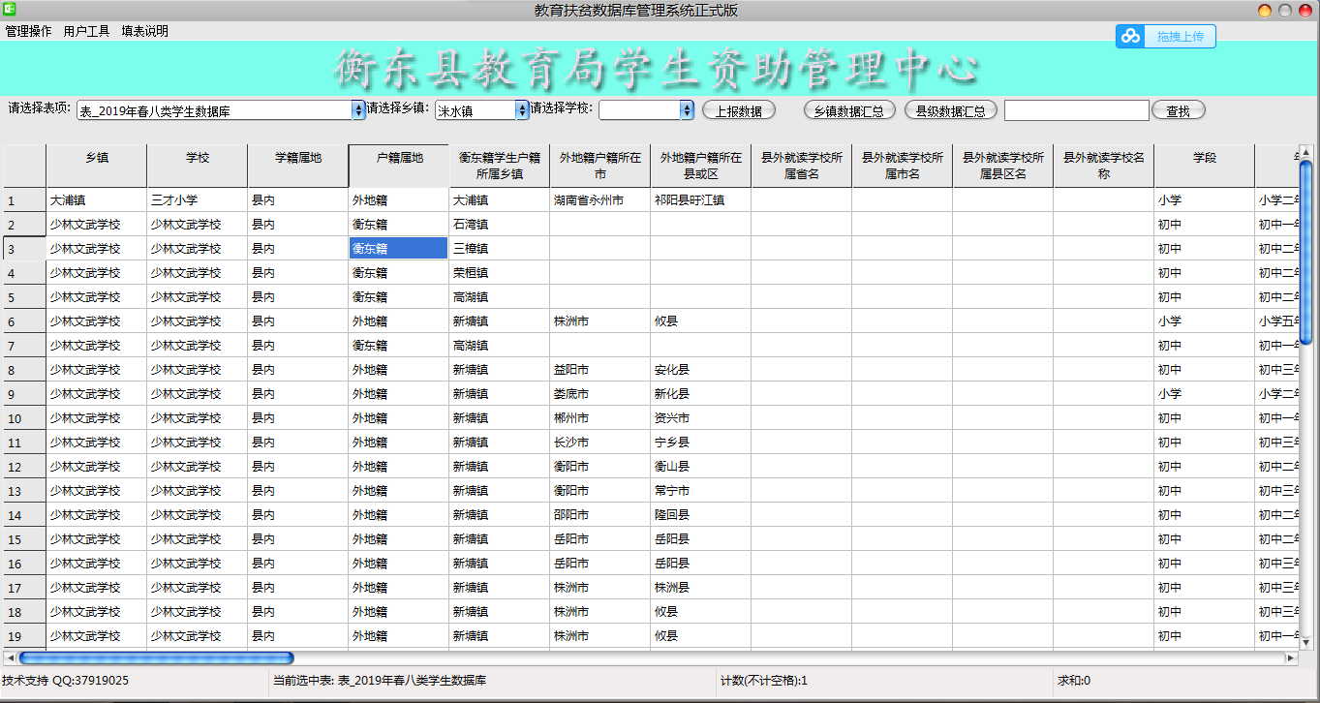Click the cell containing 资兴市
Screen dimensions: 1320x703
click(x=701, y=418)
